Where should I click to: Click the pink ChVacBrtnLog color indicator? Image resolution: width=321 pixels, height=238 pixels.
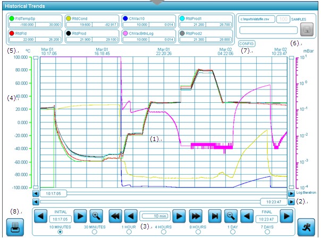pyautogui.click(x=125, y=33)
